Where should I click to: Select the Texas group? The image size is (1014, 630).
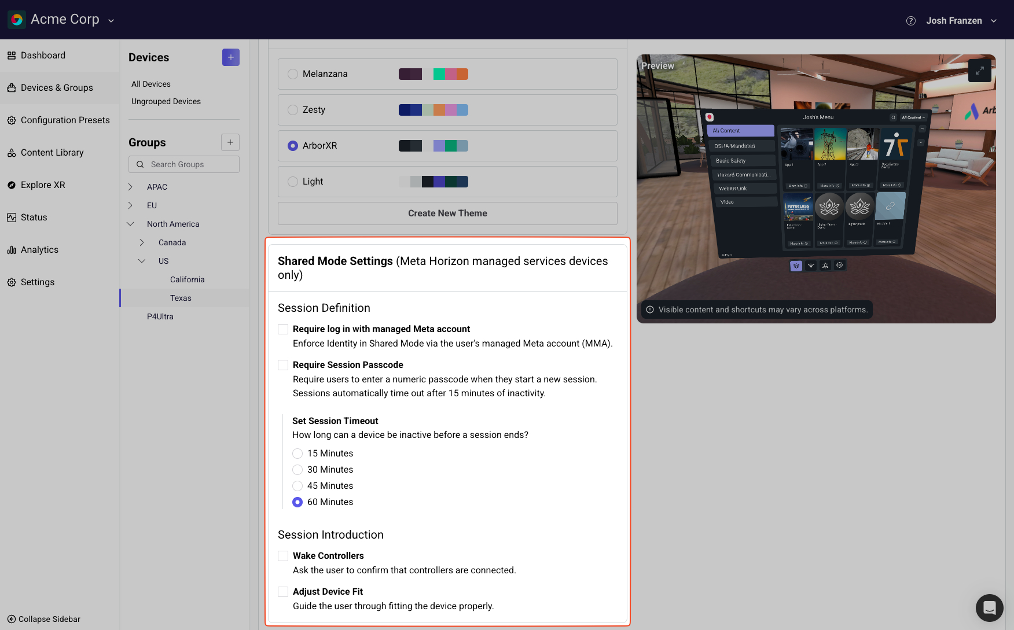point(181,298)
